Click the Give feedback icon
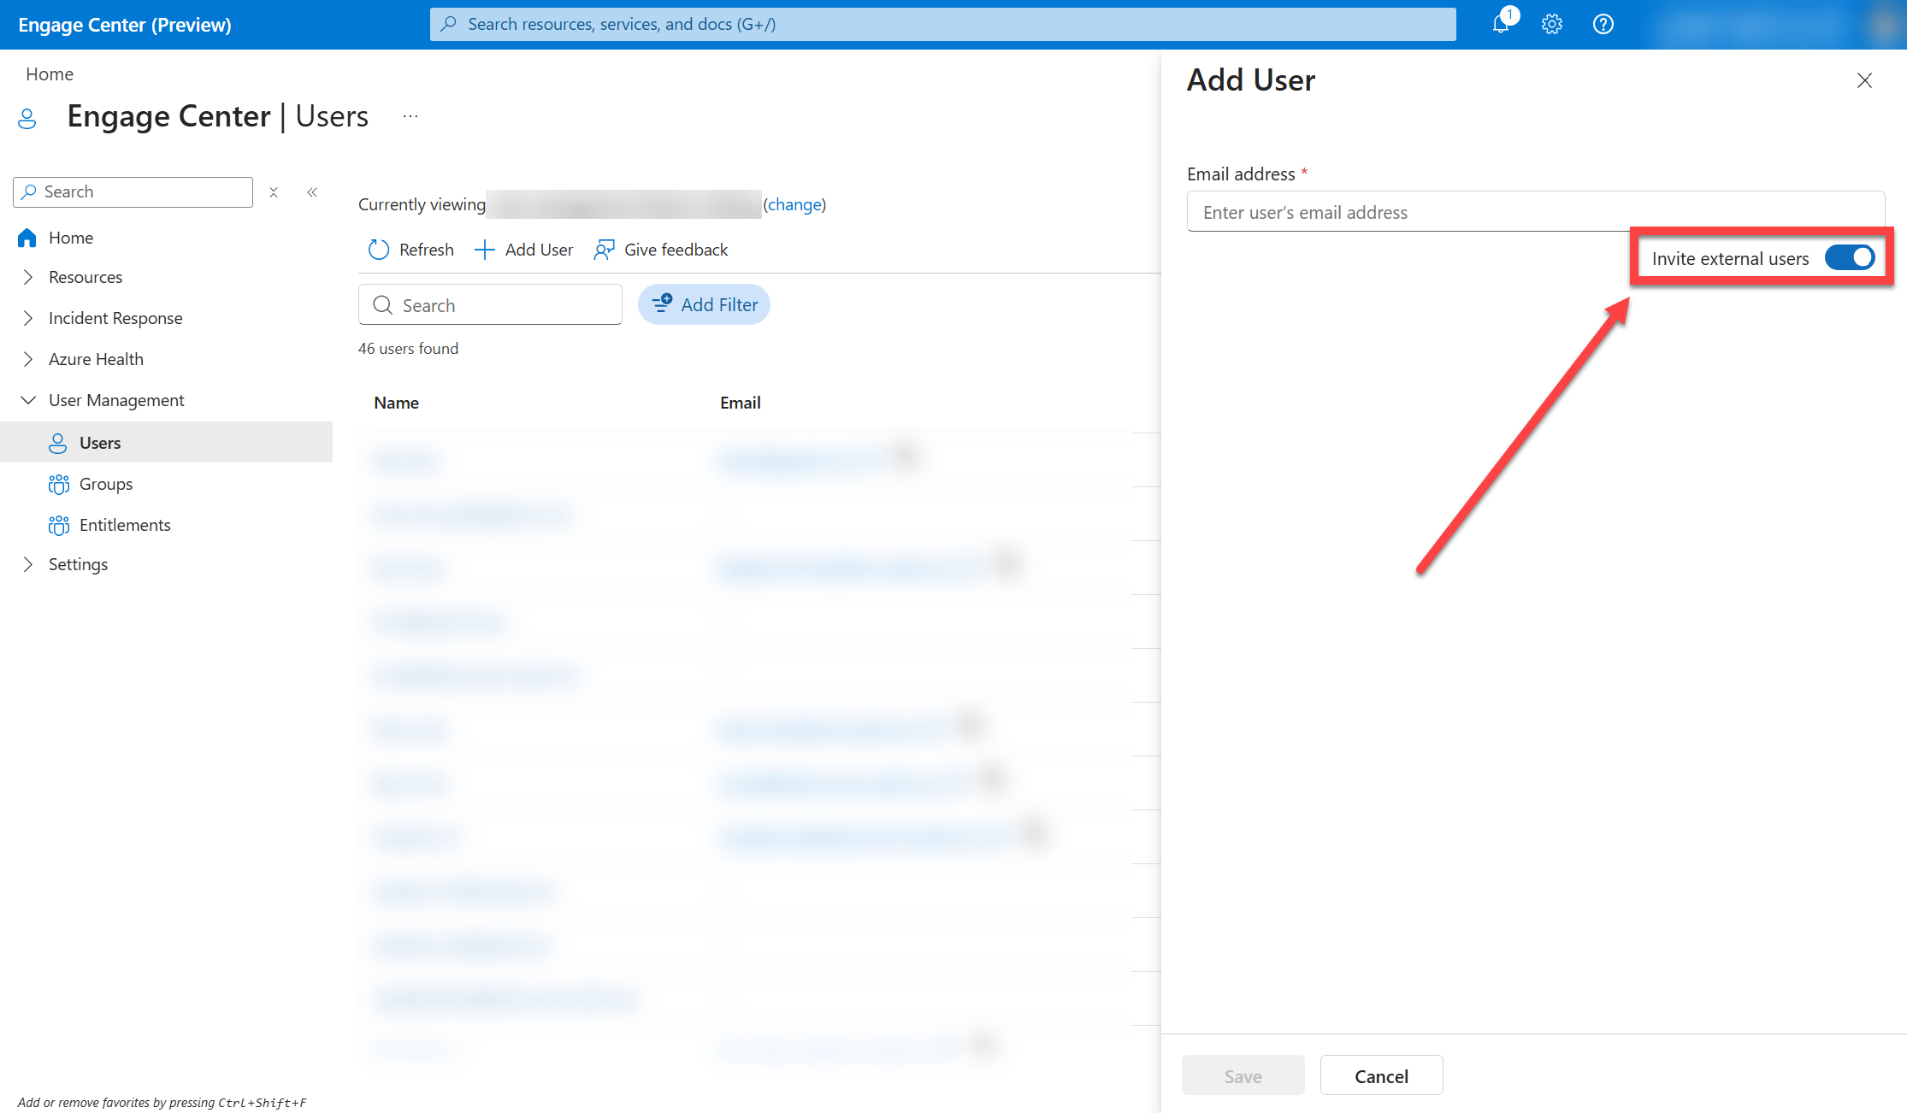This screenshot has width=1907, height=1113. tap(605, 250)
